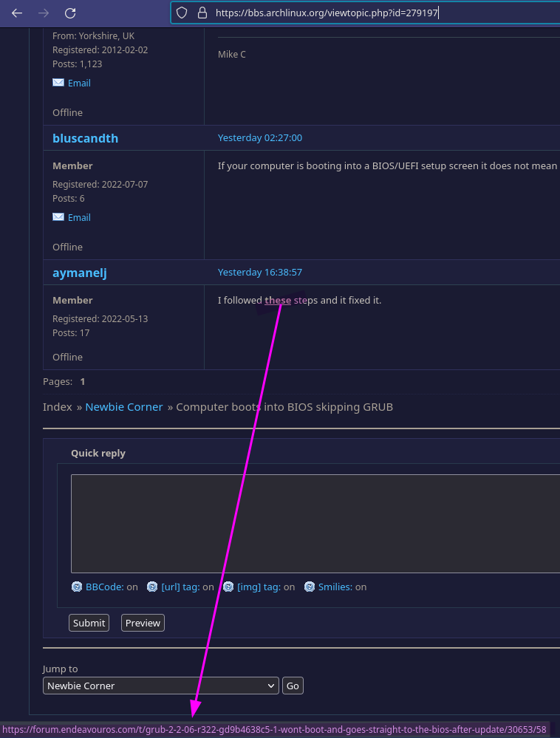This screenshot has width=560, height=738.
Task: Show site security padlock info
Action: coord(202,13)
